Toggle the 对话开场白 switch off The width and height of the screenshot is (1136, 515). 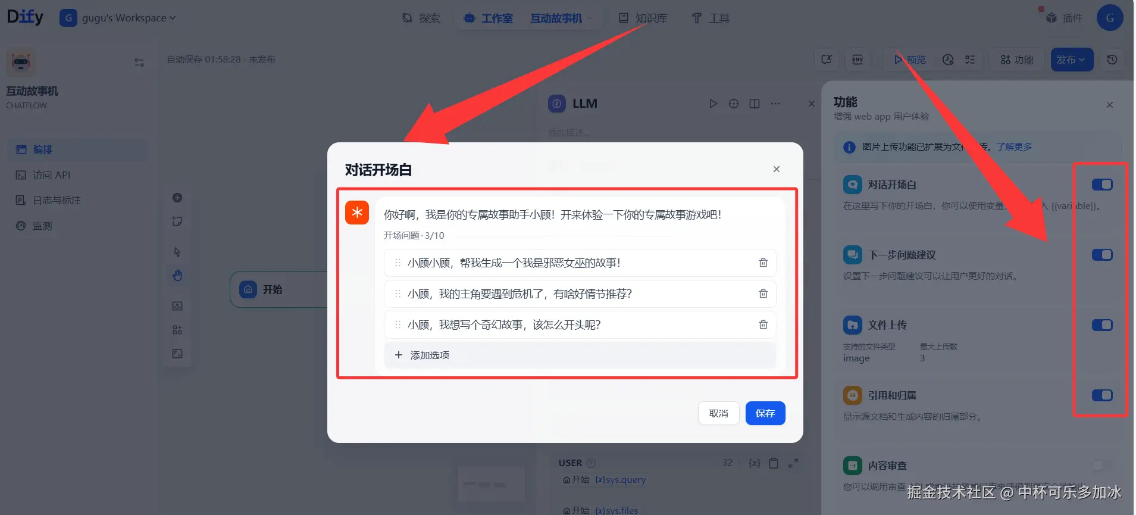(x=1102, y=185)
